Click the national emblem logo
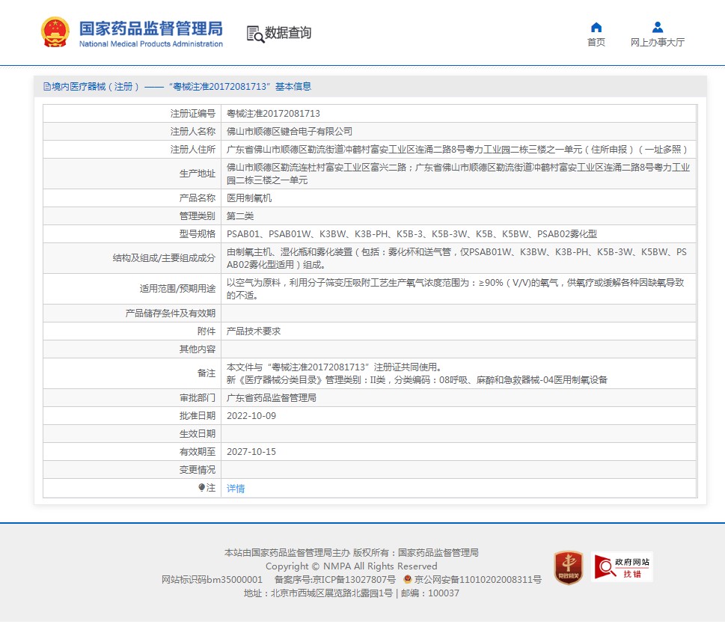The width and height of the screenshot is (725, 636). (55, 32)
